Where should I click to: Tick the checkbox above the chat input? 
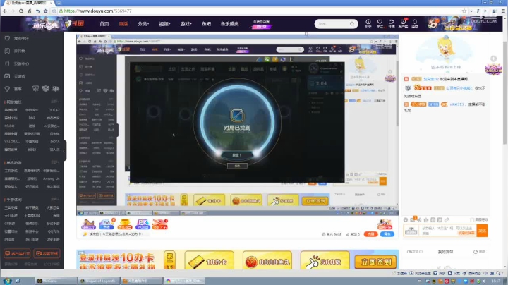(472, 219)
